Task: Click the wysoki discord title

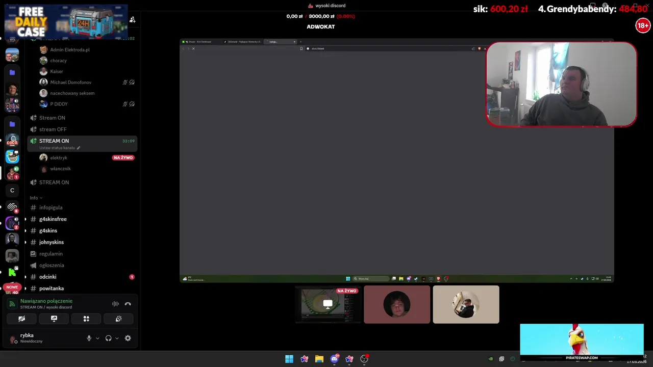Action: (x=330, y=6)
